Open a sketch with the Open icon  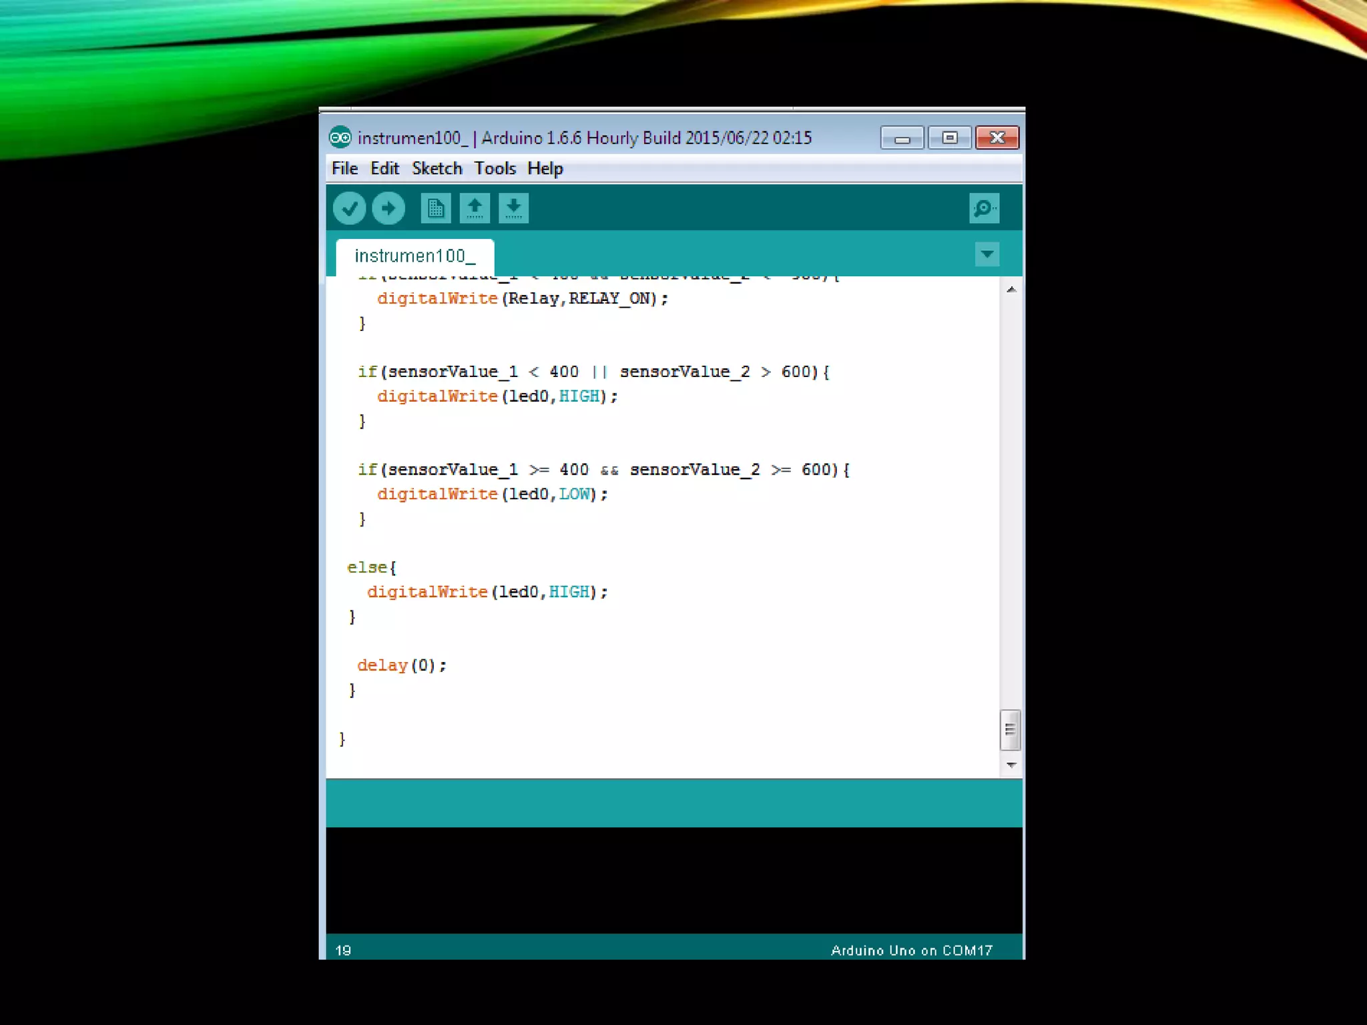(475, 208)
